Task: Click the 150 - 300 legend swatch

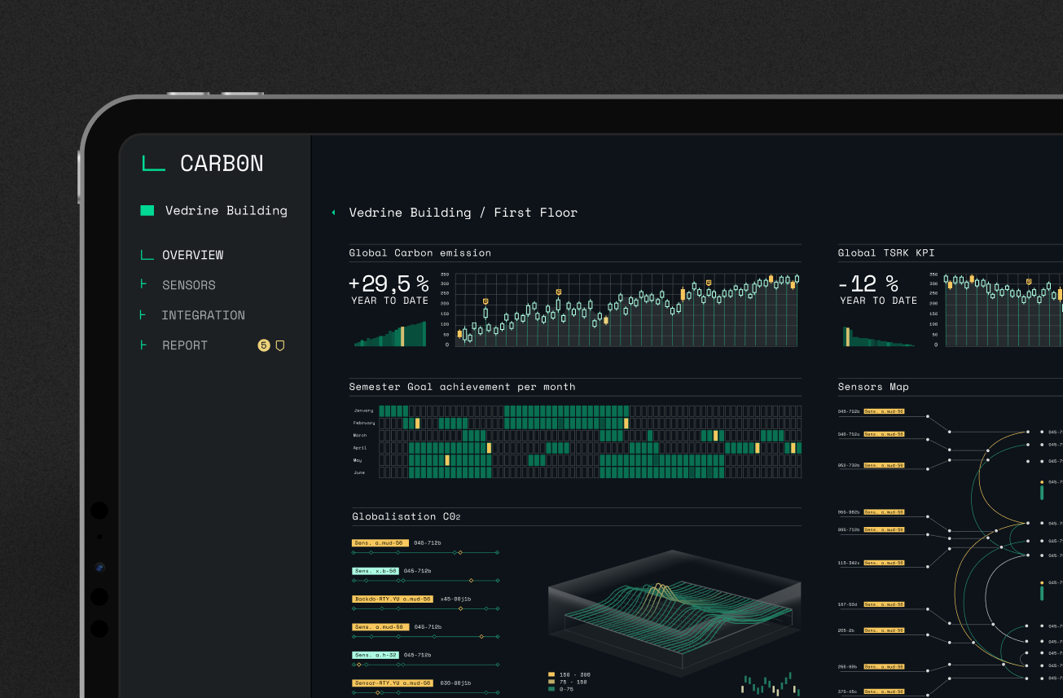Action: click(551, 674)
